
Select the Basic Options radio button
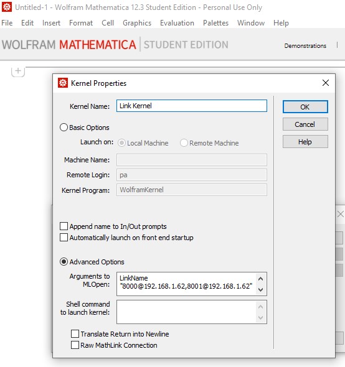click(64, 128)
